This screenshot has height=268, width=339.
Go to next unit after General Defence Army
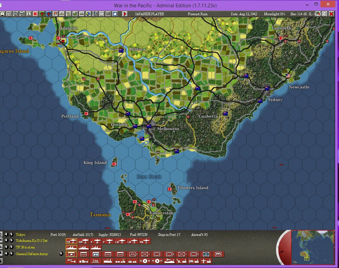(12, 254)
